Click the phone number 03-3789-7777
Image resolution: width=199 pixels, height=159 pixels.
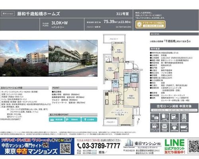coord(99,146)
